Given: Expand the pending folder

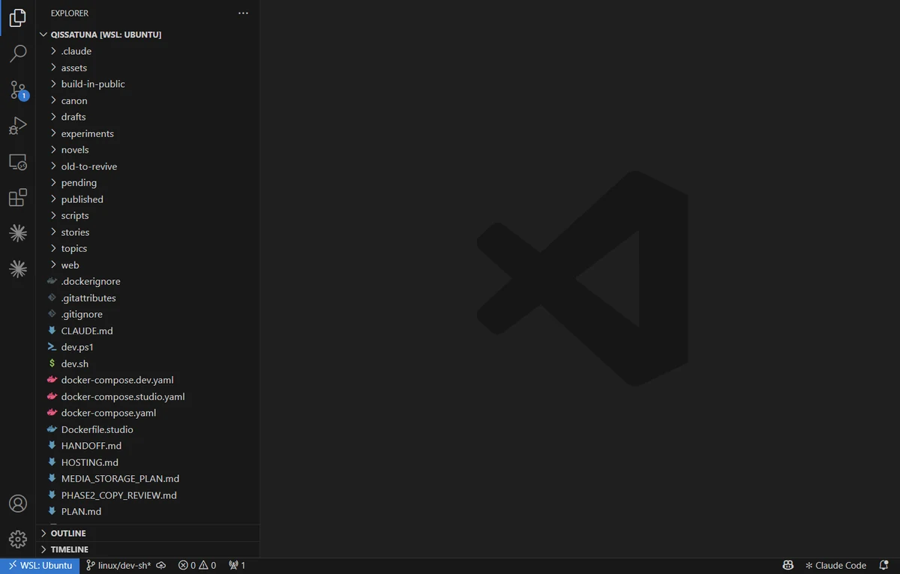Looking at the screenshot, I should pos(148,183).
